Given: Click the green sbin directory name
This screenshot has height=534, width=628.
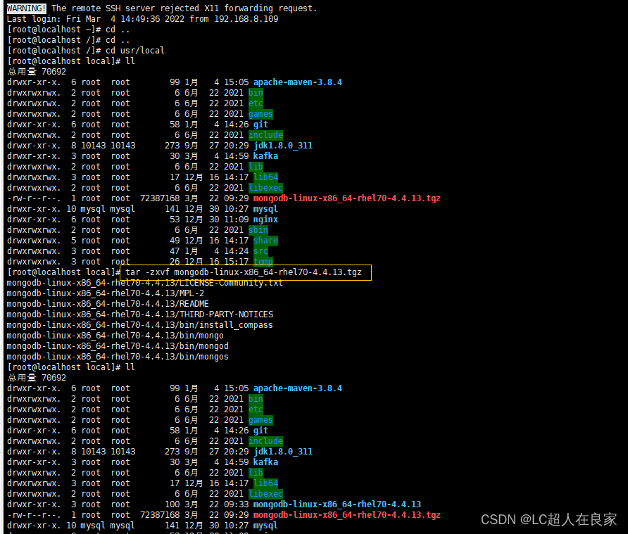Looking at the screenshot, I should click(258, 230).
